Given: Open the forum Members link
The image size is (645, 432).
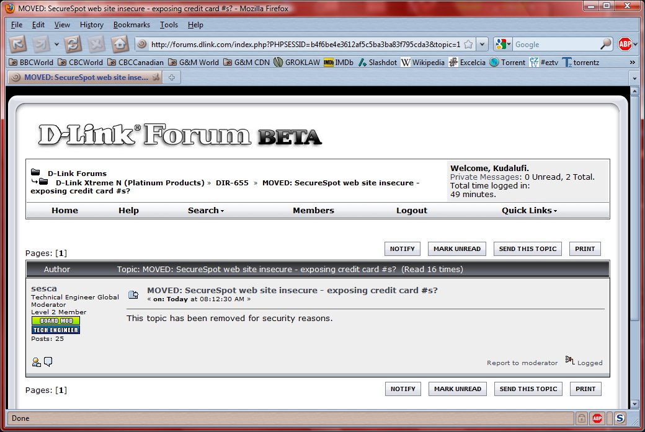Looking at the screenshot, I should (x=313, y=211).
